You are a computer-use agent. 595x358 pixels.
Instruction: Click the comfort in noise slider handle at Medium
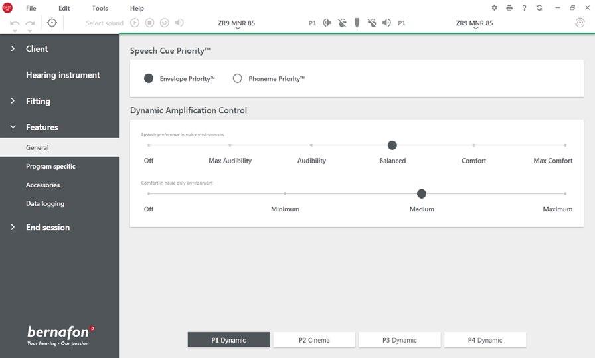click(422, 194)
